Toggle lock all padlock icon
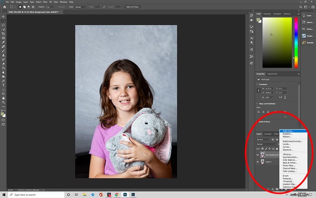 (277, 148)
